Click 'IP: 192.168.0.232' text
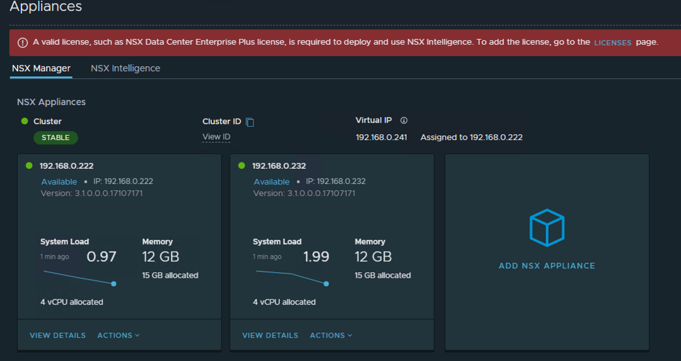This screenshot has width=681, height=361. 335,181
